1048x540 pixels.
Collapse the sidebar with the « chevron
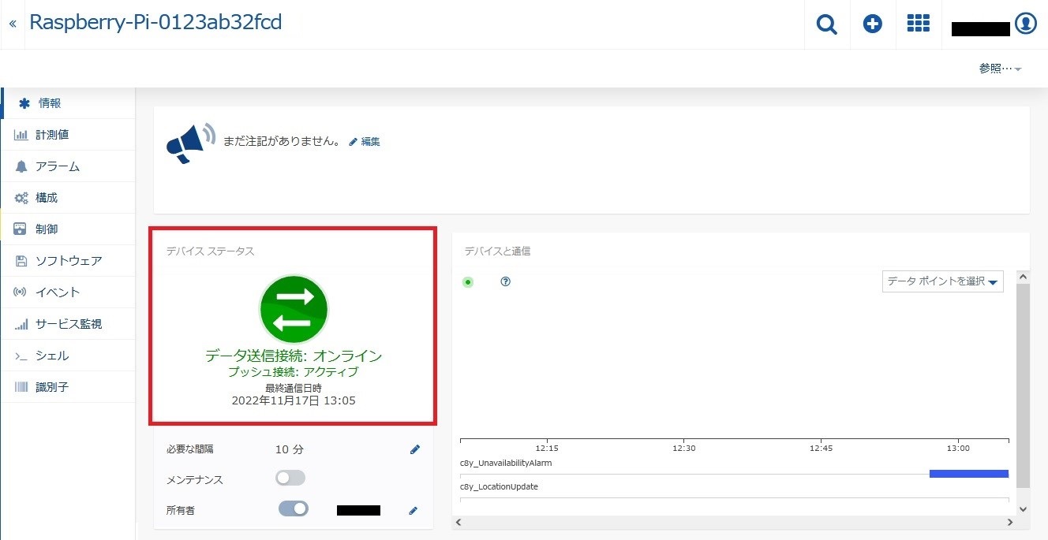[12, 22]
